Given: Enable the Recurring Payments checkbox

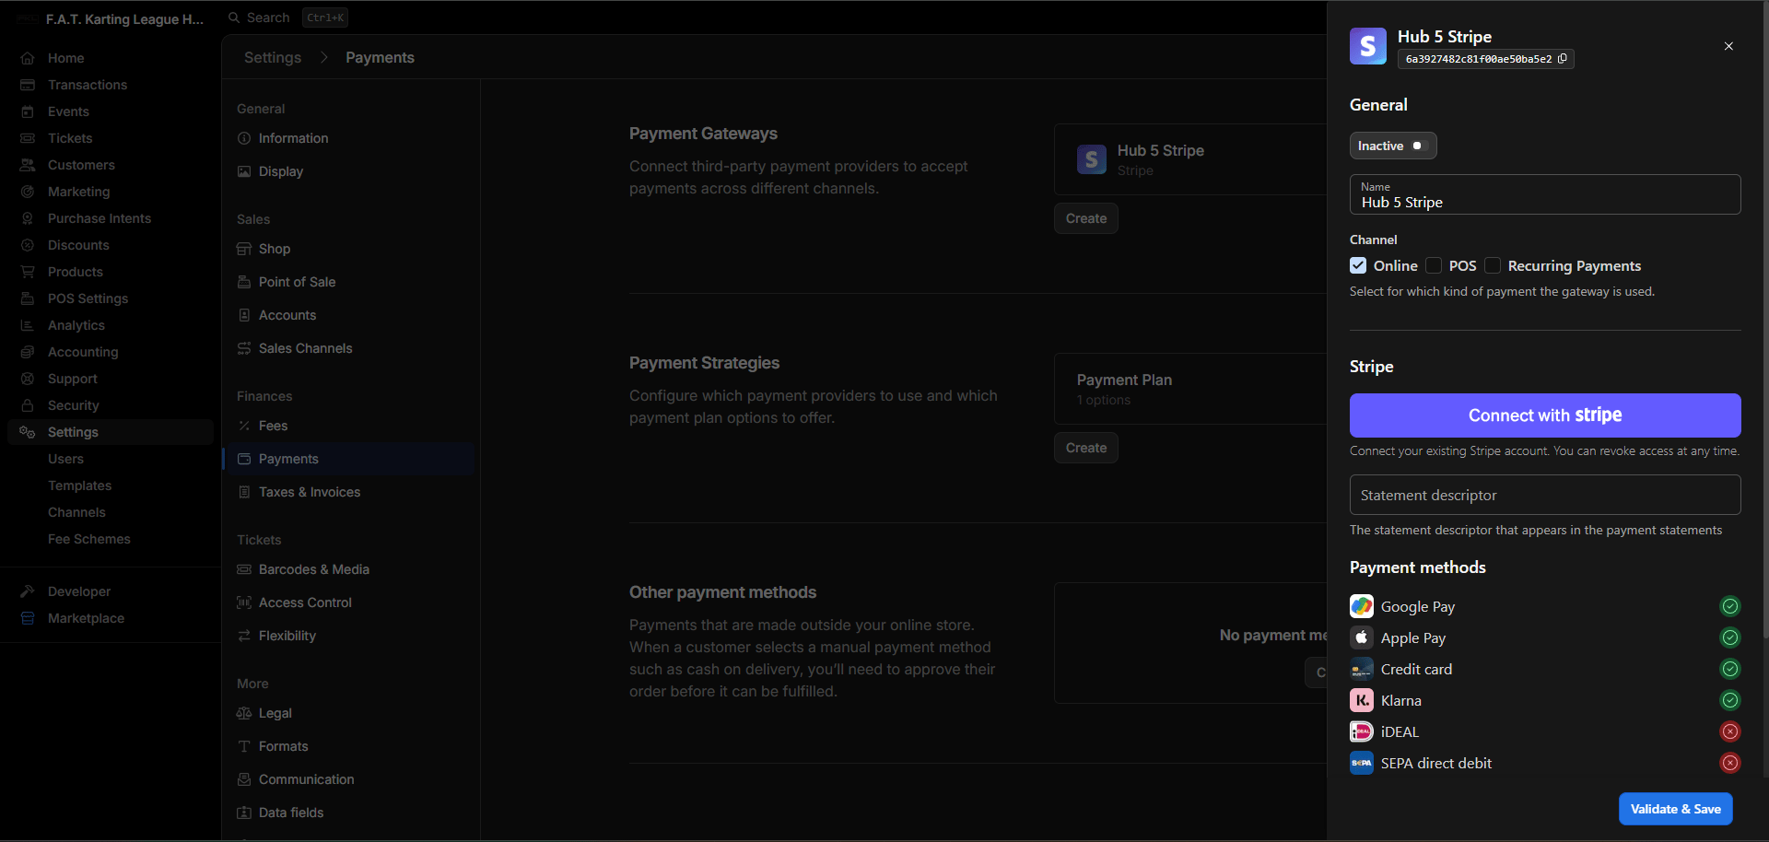Looking at the screenshot, I should (x=1493, y=265).
